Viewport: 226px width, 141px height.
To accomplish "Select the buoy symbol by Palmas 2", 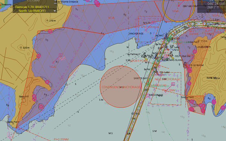I will pos(144,55).
